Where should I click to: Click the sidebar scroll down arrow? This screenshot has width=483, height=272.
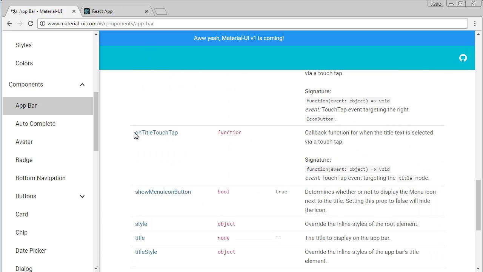pyautogui.click(x=96, y=269)
